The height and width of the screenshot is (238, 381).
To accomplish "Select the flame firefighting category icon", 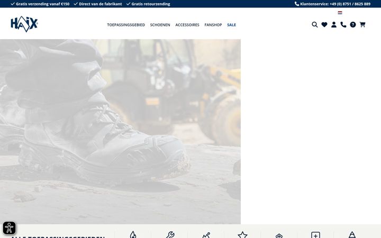I will pos(133,235).
